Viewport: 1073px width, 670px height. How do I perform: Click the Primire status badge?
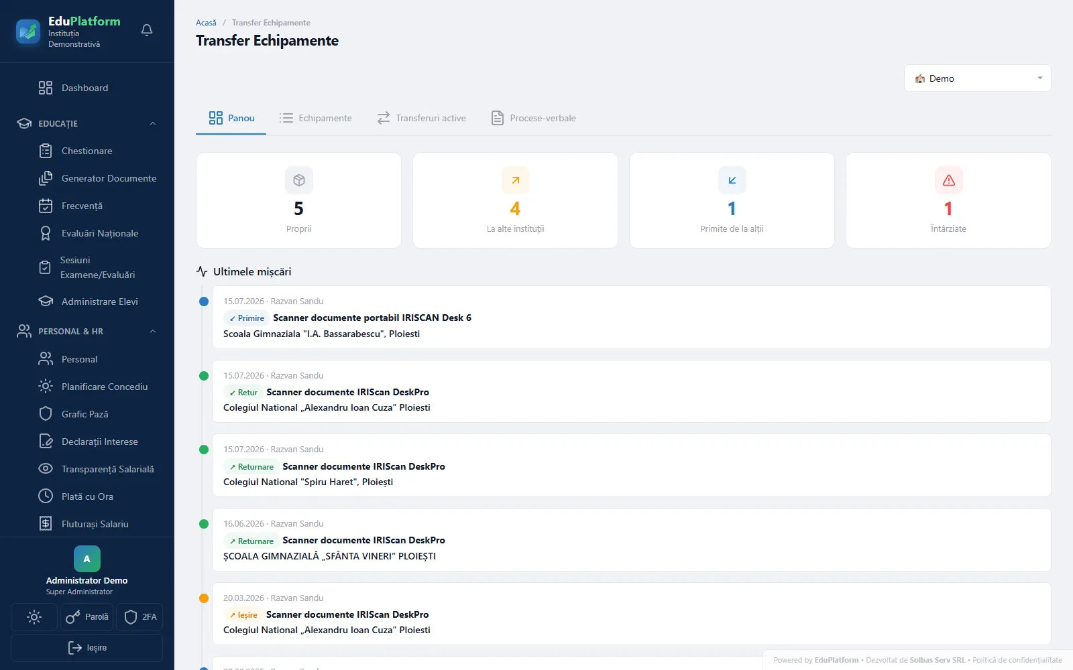click(x=247, y=318)
